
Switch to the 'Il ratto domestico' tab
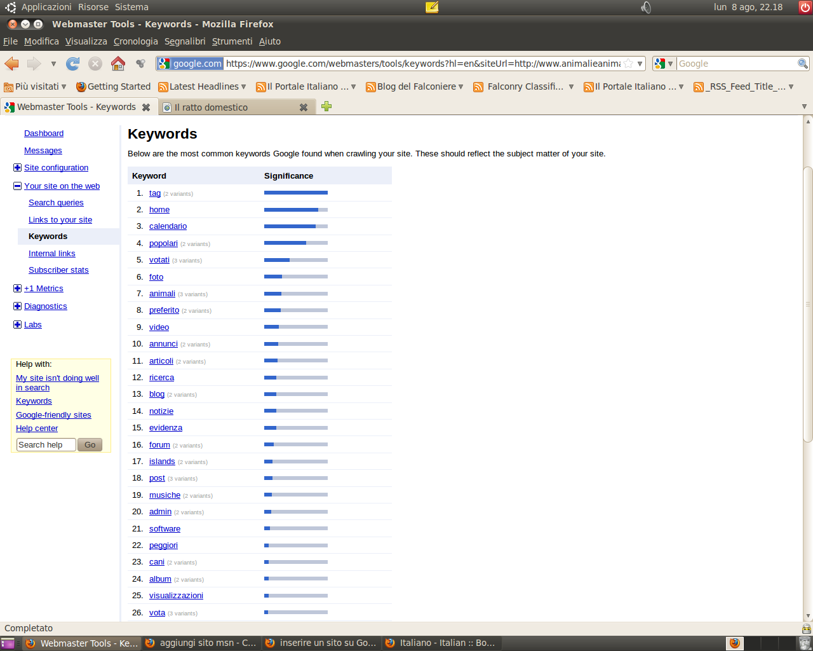pos(216,107)
